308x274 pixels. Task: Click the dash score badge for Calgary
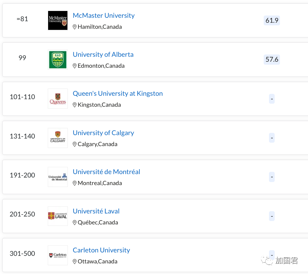(x=272, y=138)
